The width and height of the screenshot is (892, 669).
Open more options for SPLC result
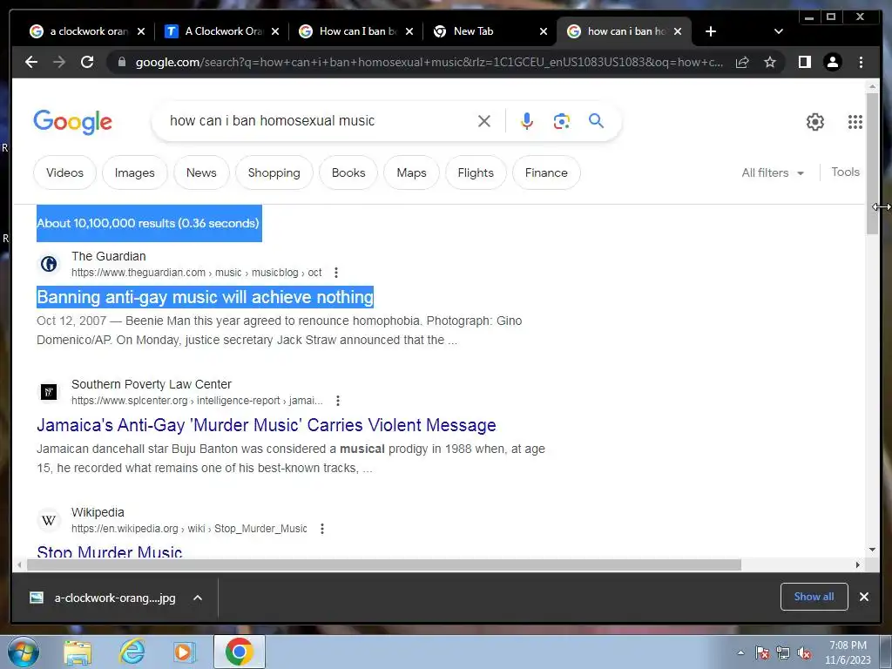pos(338,401)
